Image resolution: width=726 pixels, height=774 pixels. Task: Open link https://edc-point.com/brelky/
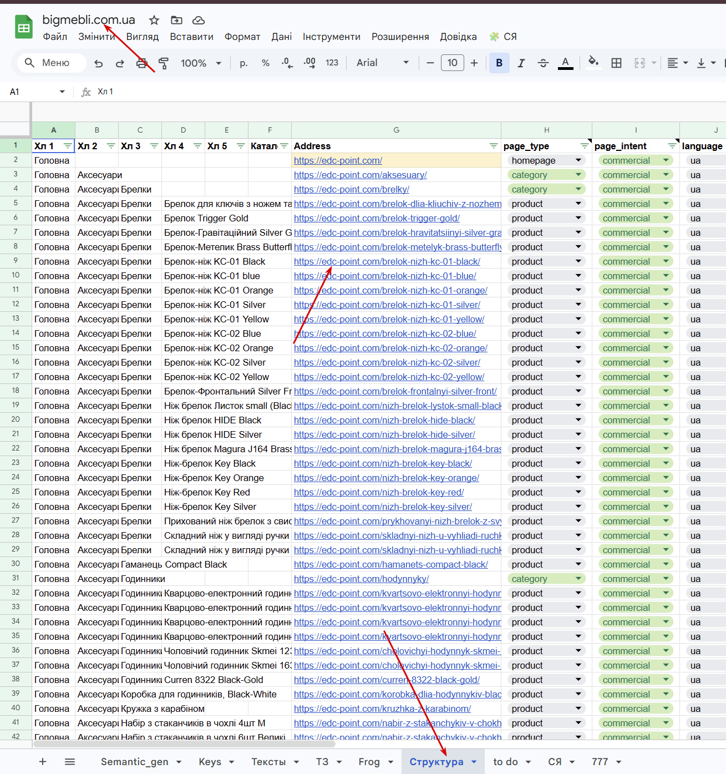click(352, 189)
